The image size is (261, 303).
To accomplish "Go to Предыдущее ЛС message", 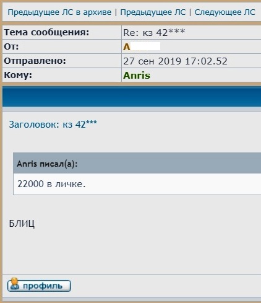I will (x=153, y=12).
